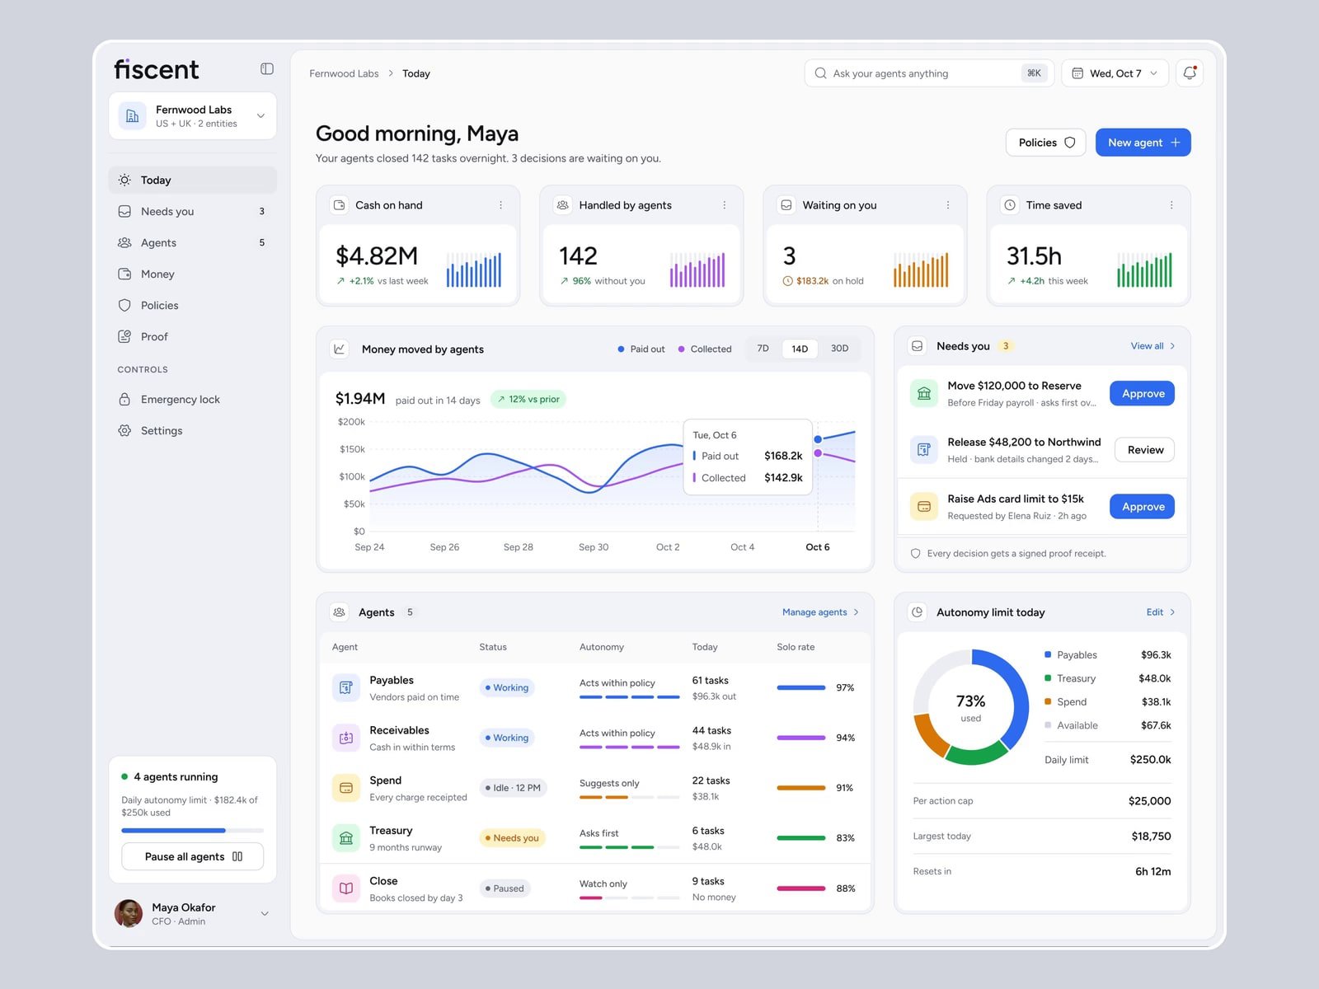The image size is (1319, 989).
Task: Open notifications via the bell icon
Action: (x=1190, y=73)
